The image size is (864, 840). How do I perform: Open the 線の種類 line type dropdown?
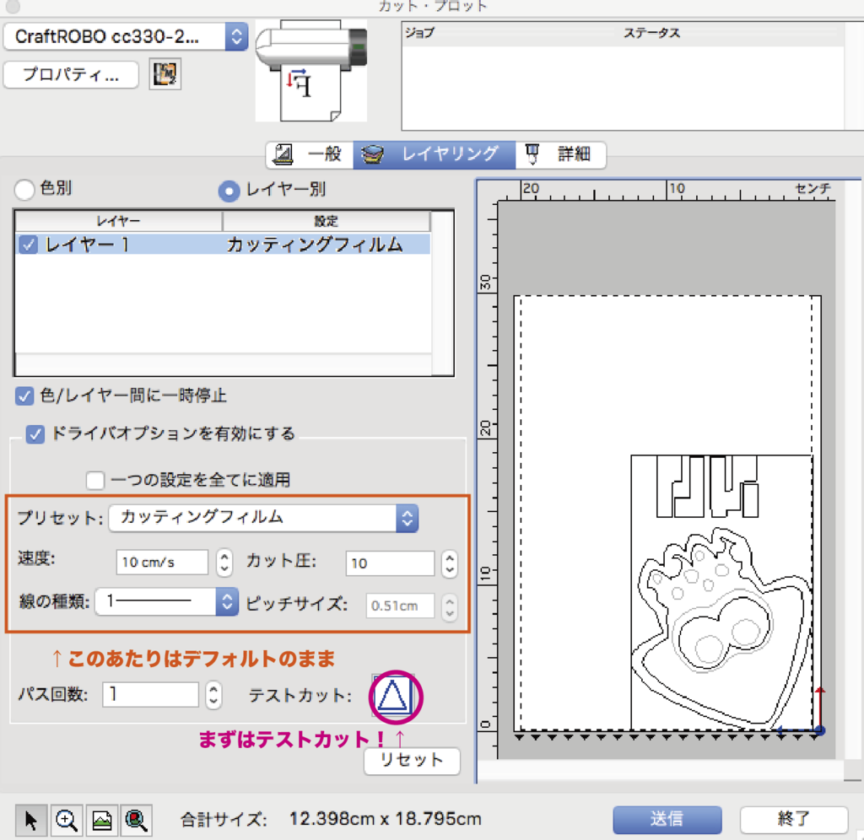(167, 601)
